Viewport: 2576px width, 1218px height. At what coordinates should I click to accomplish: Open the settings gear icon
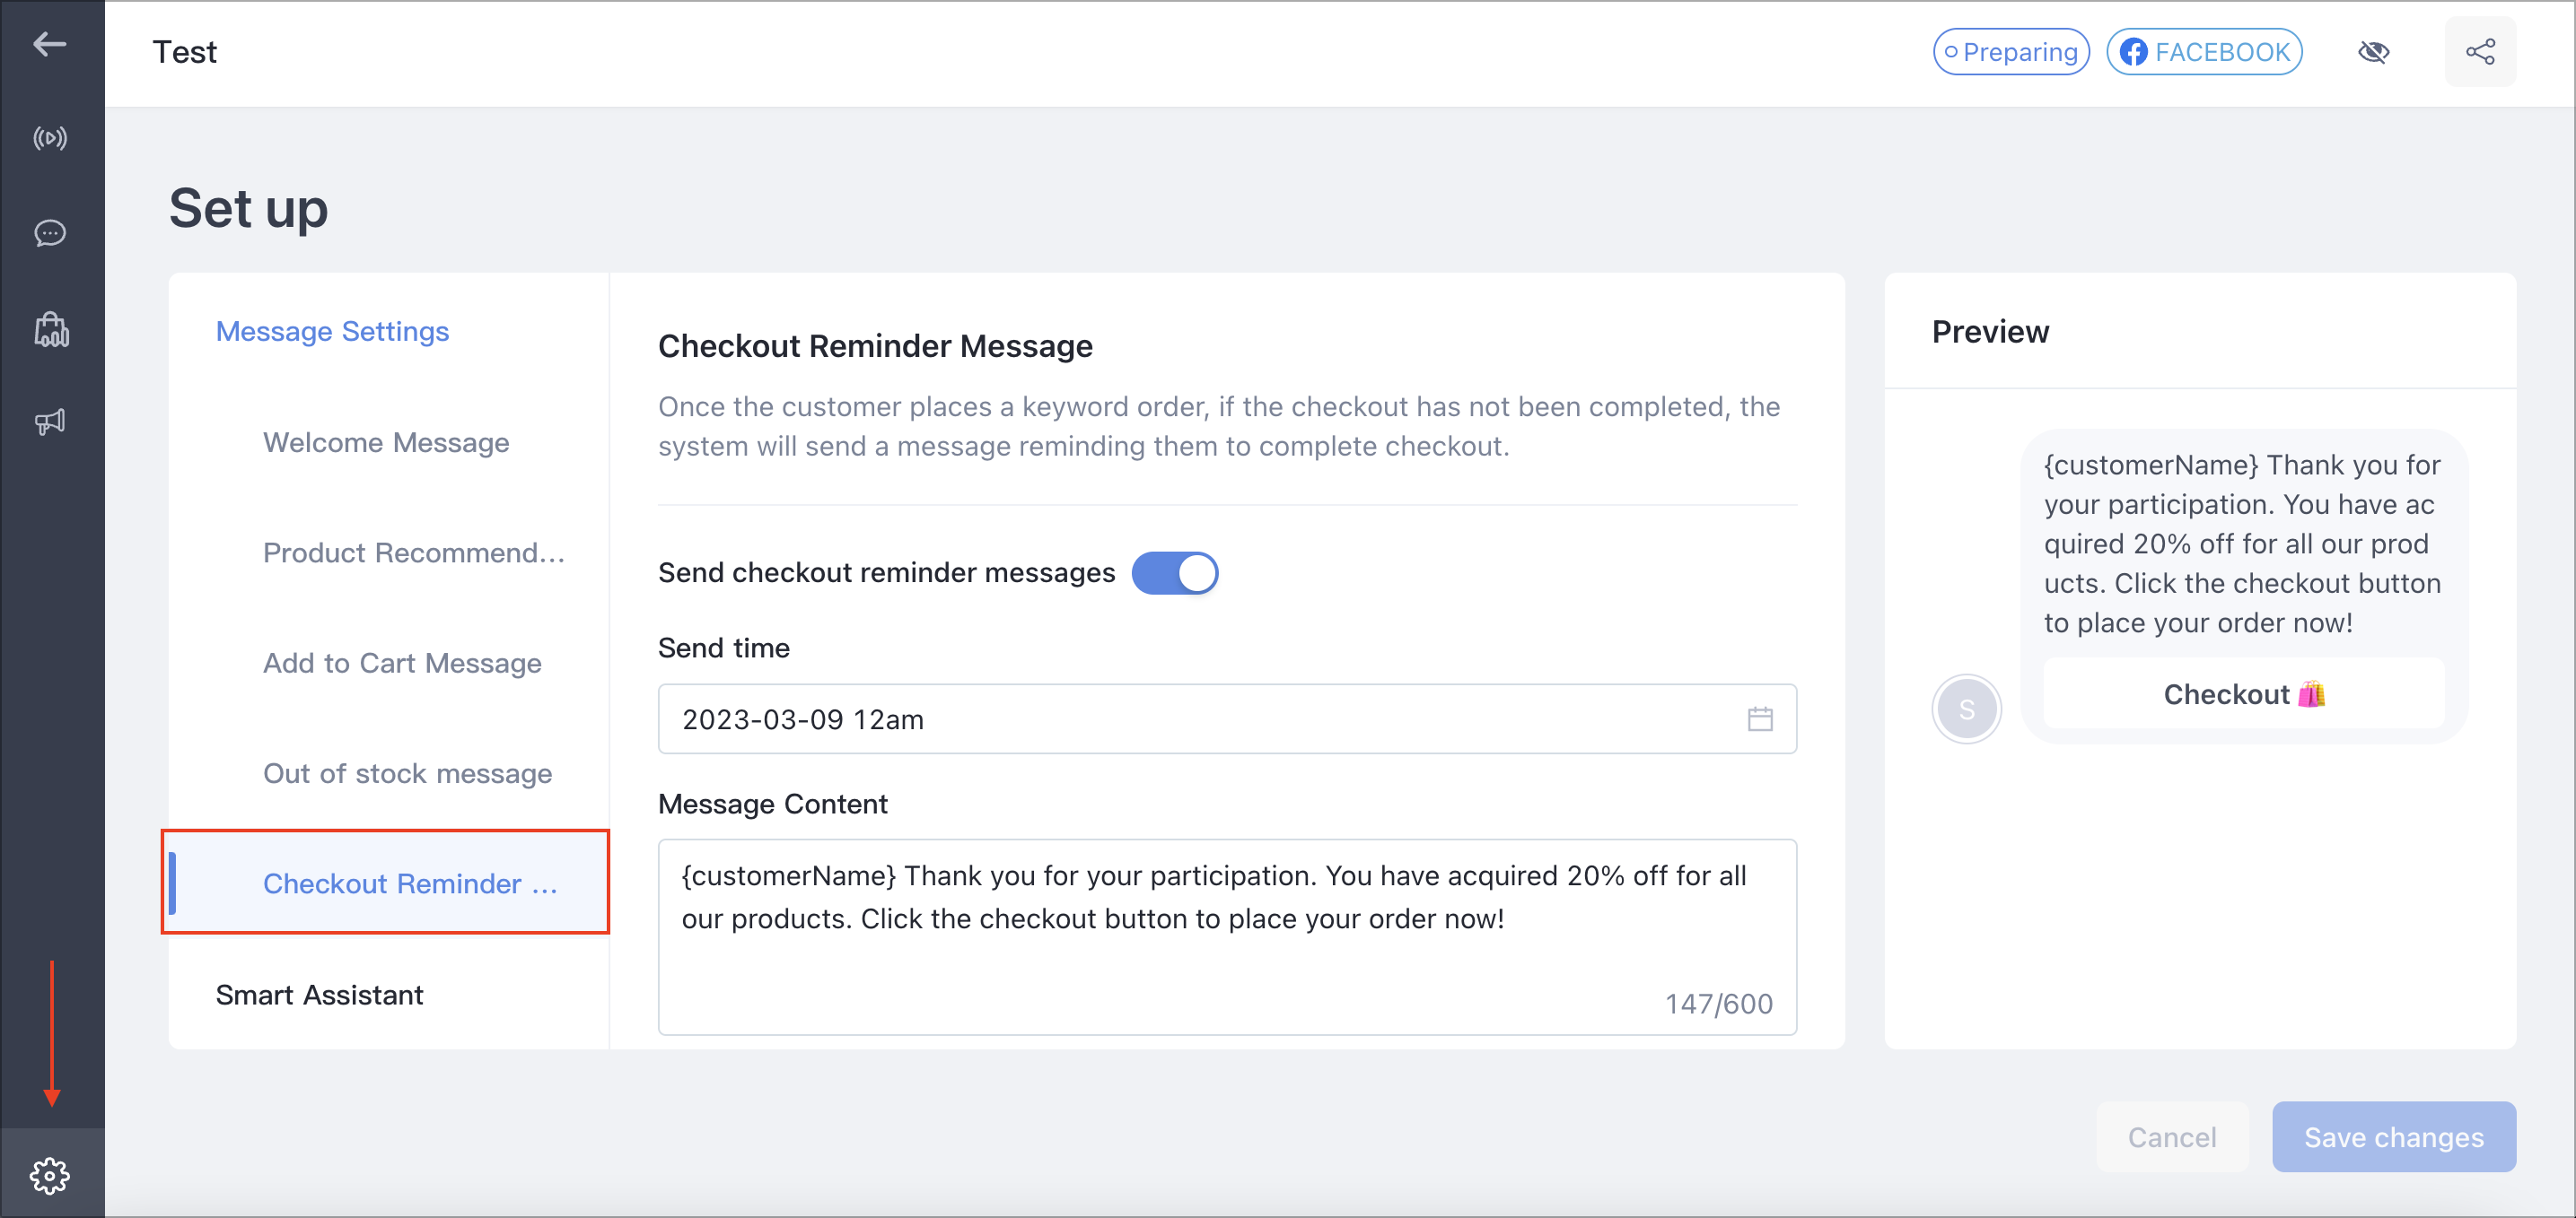click(50, 1175)
